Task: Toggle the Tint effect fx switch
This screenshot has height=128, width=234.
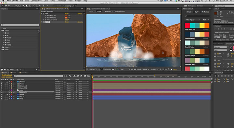Action: [44, 14]
